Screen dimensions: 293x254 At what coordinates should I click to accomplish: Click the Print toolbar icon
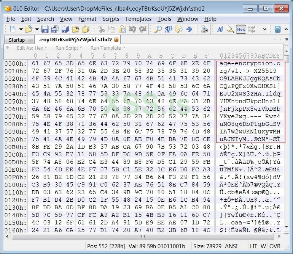204,29
